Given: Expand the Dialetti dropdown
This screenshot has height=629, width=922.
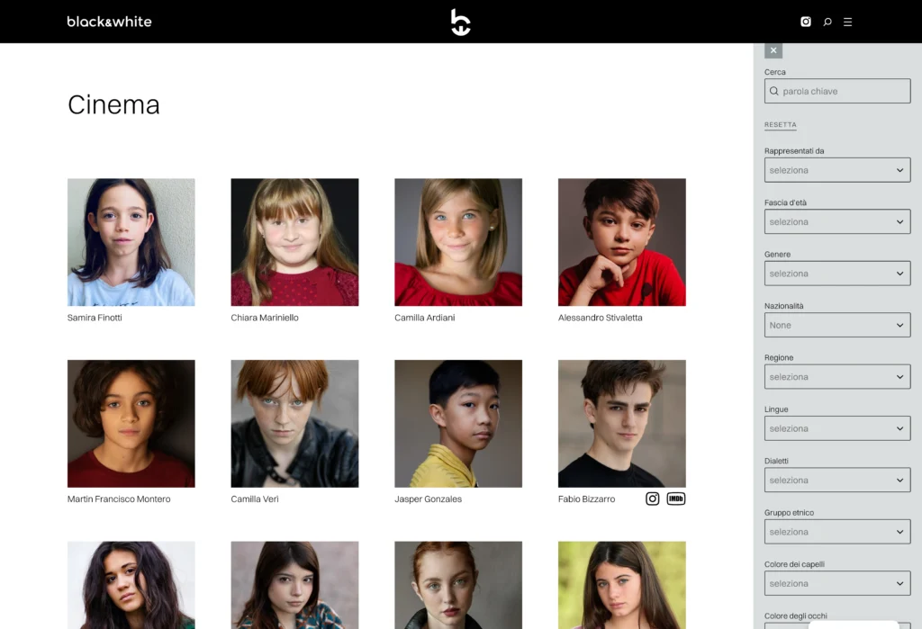Looking at the screenshot, I should 837,481.
